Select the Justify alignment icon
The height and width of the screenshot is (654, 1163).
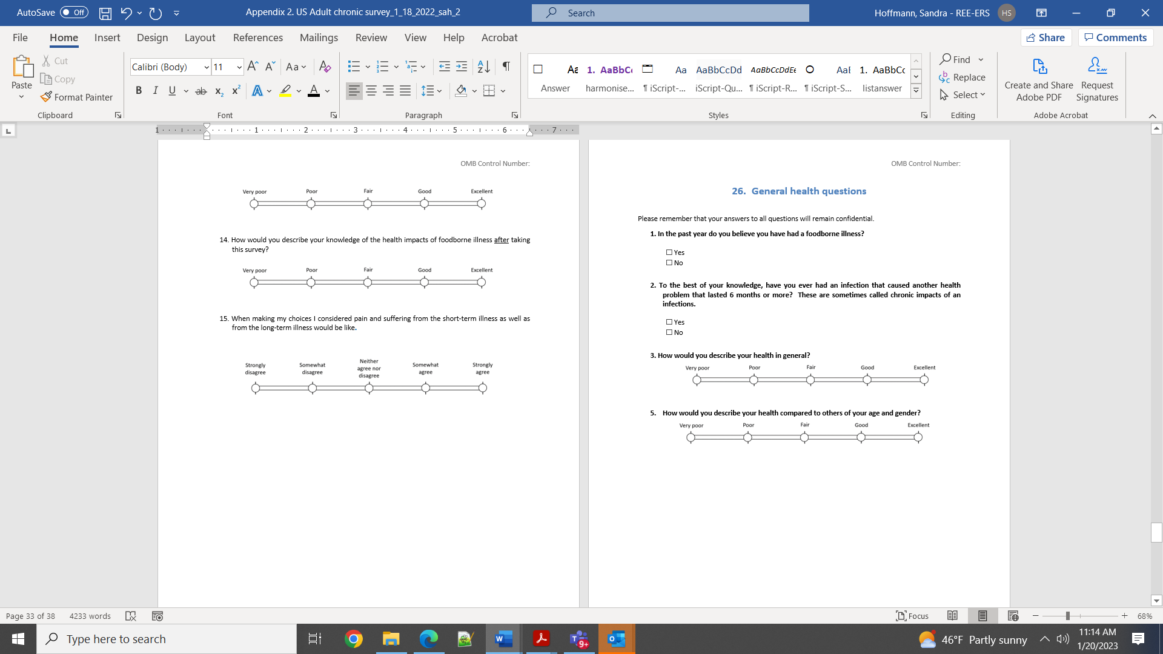405,91
